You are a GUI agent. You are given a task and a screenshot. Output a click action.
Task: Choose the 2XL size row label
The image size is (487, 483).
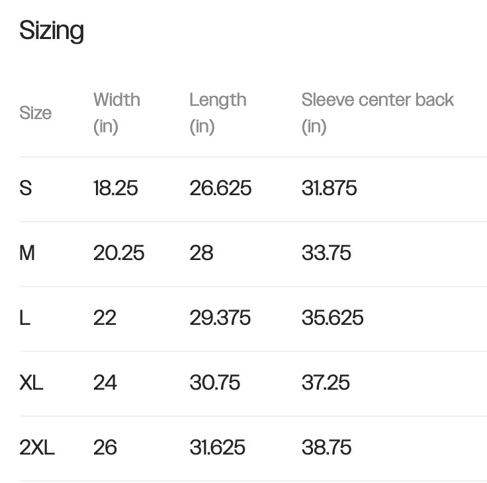pos(37,448)
